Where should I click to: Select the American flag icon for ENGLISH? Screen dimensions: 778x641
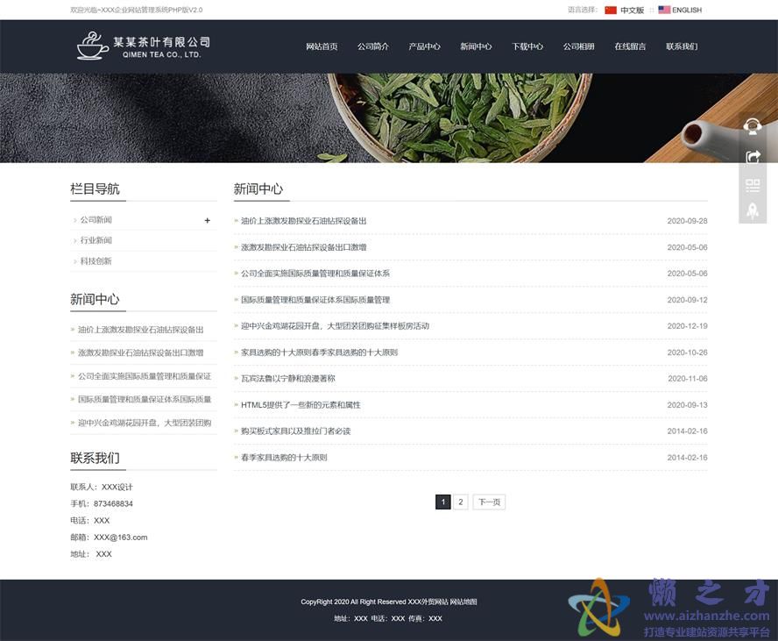point(663,11)
